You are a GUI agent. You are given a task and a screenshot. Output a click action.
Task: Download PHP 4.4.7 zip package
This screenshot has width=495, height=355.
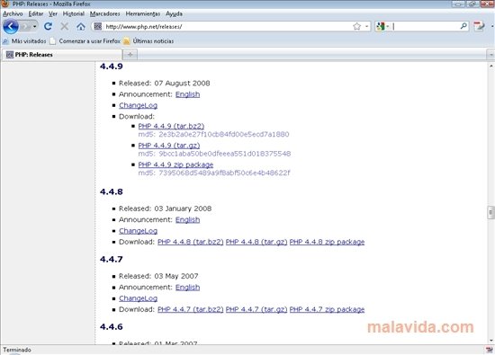coord(327,309)
